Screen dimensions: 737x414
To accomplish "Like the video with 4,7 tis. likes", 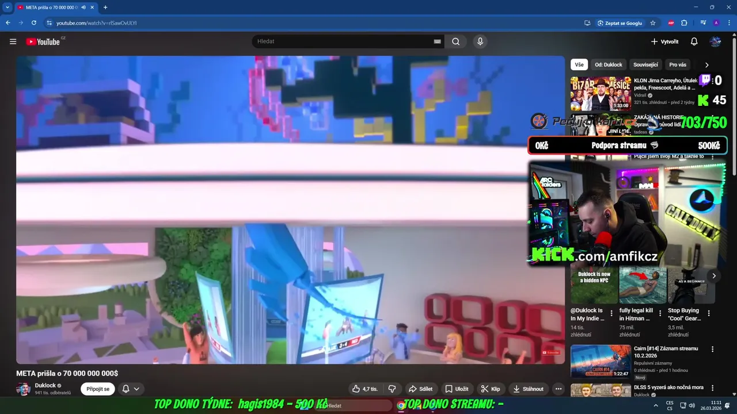I will 365,389.
